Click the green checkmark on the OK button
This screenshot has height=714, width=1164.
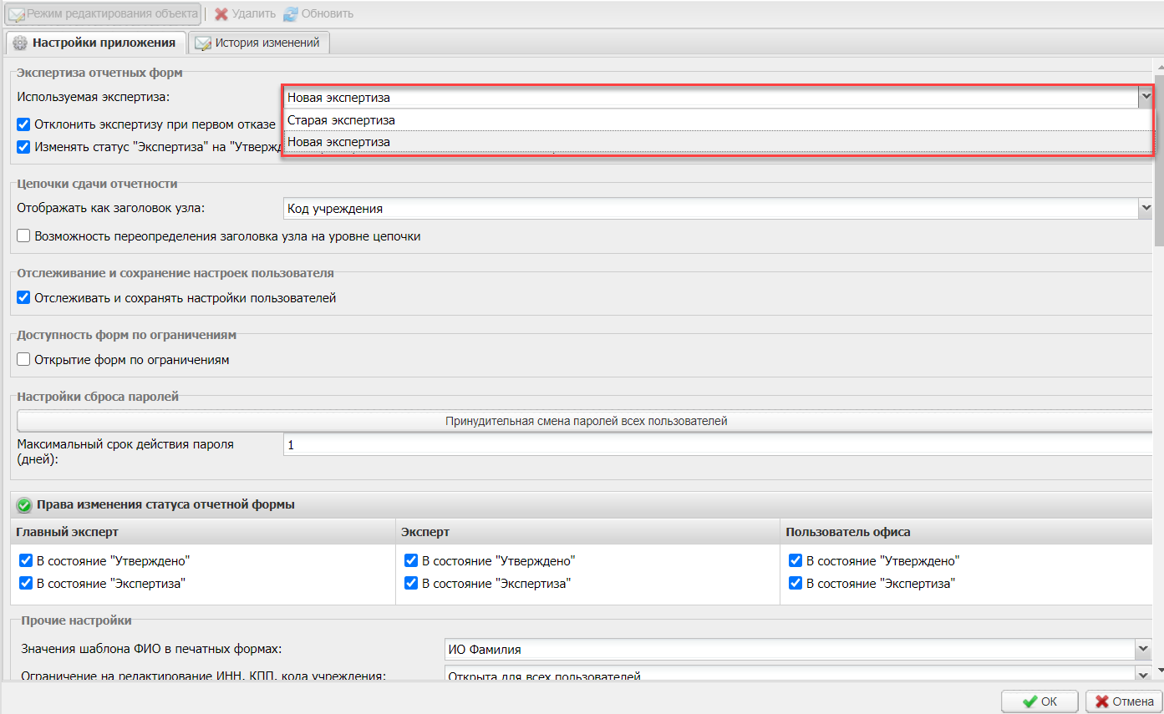(x=1030, y=701)
